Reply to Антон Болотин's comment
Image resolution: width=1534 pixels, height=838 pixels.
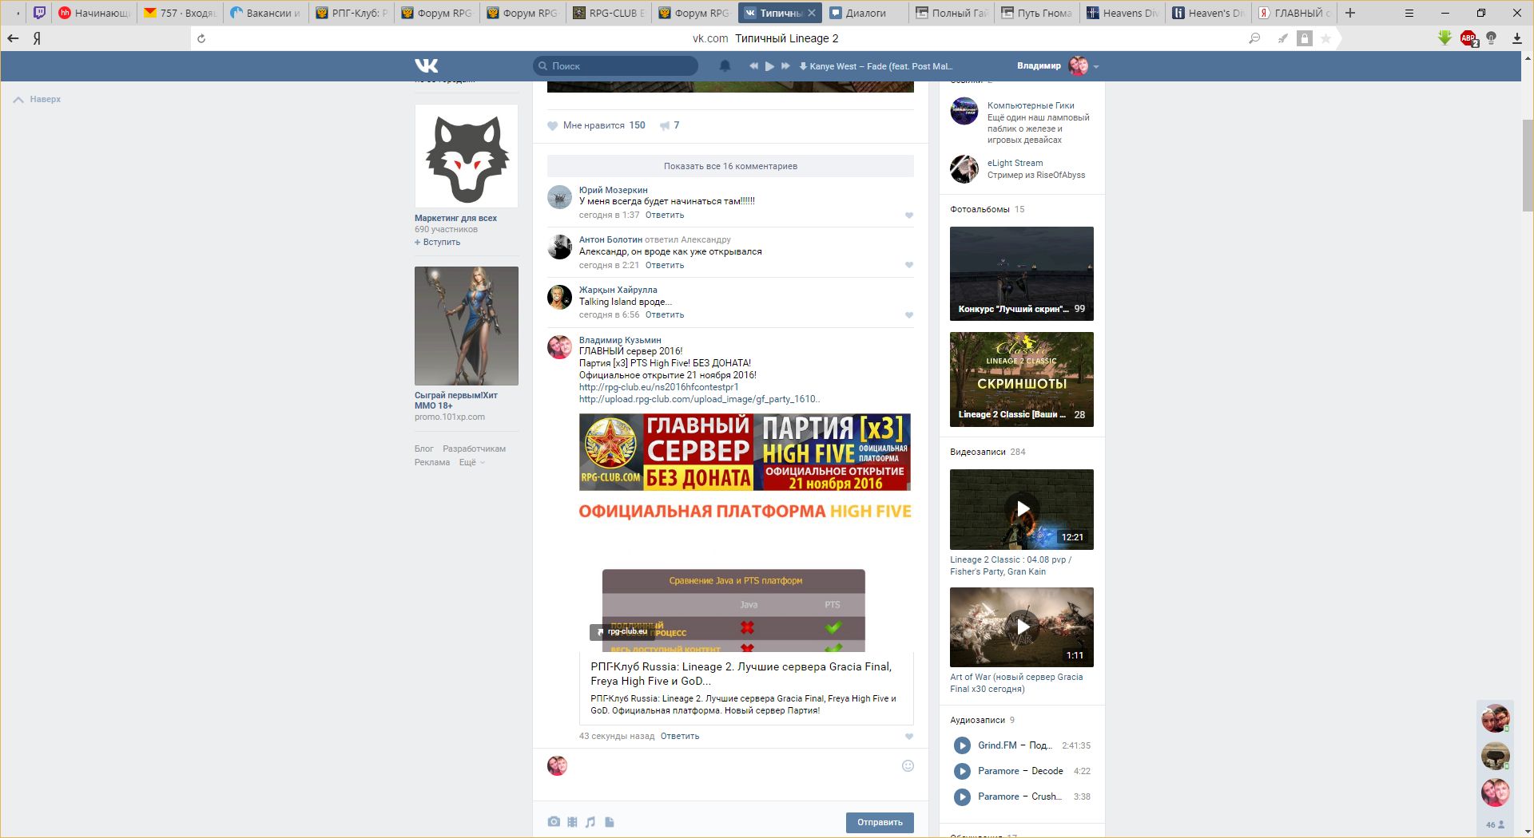[x=665, y=265]
